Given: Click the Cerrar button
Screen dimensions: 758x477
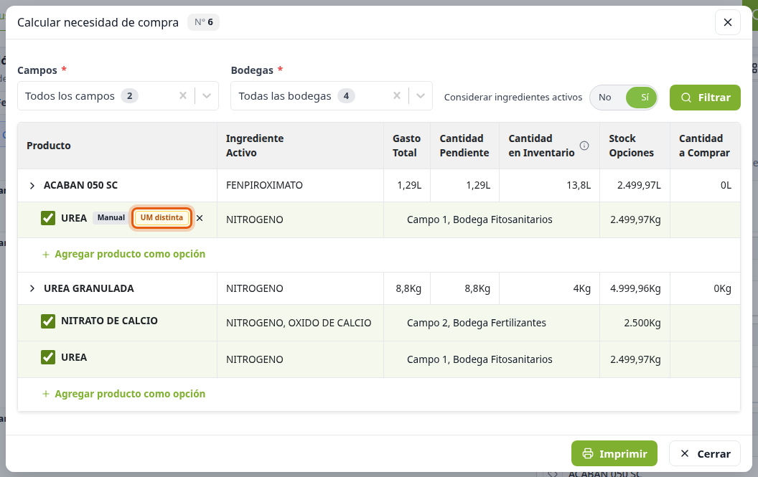Looking at the screenshot, I should pos(704,453).
